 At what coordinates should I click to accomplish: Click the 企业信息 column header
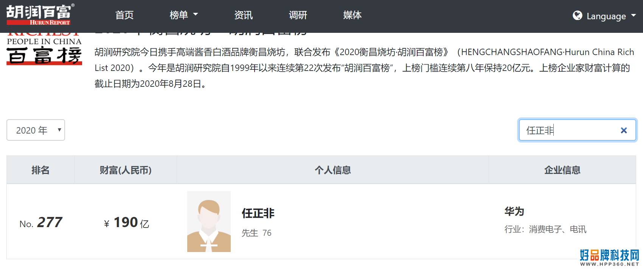pyautogui.click(x=562, y=170)
